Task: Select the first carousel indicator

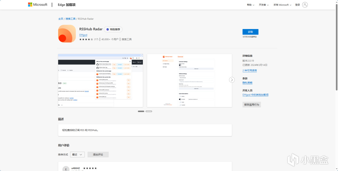Action: pyautogui.click(x=141, y=111)
